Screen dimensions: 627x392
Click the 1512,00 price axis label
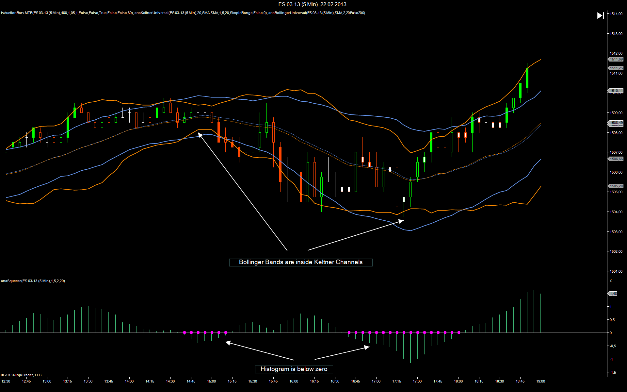616,53
